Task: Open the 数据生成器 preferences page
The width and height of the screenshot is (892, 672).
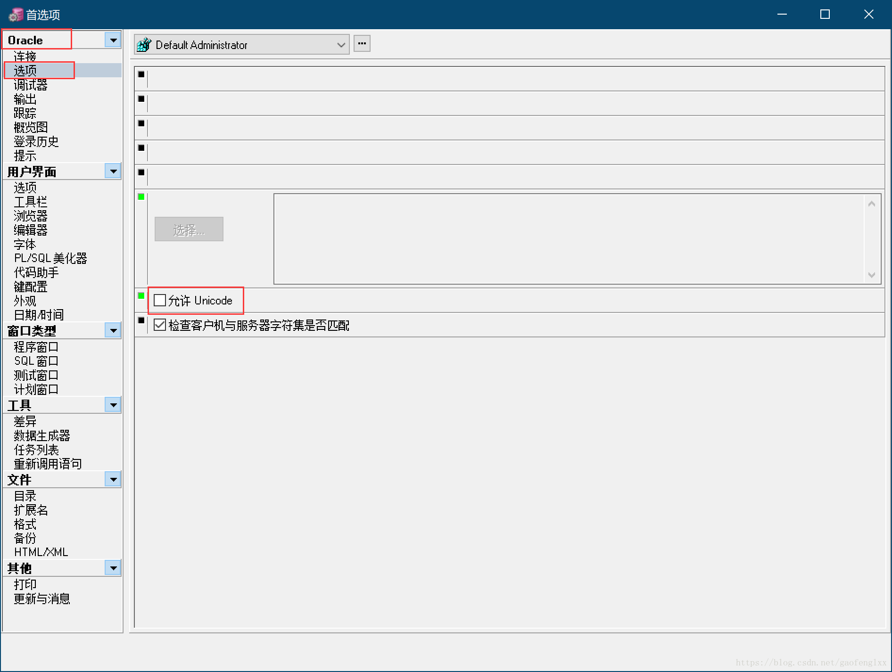Action: (42, 435)
